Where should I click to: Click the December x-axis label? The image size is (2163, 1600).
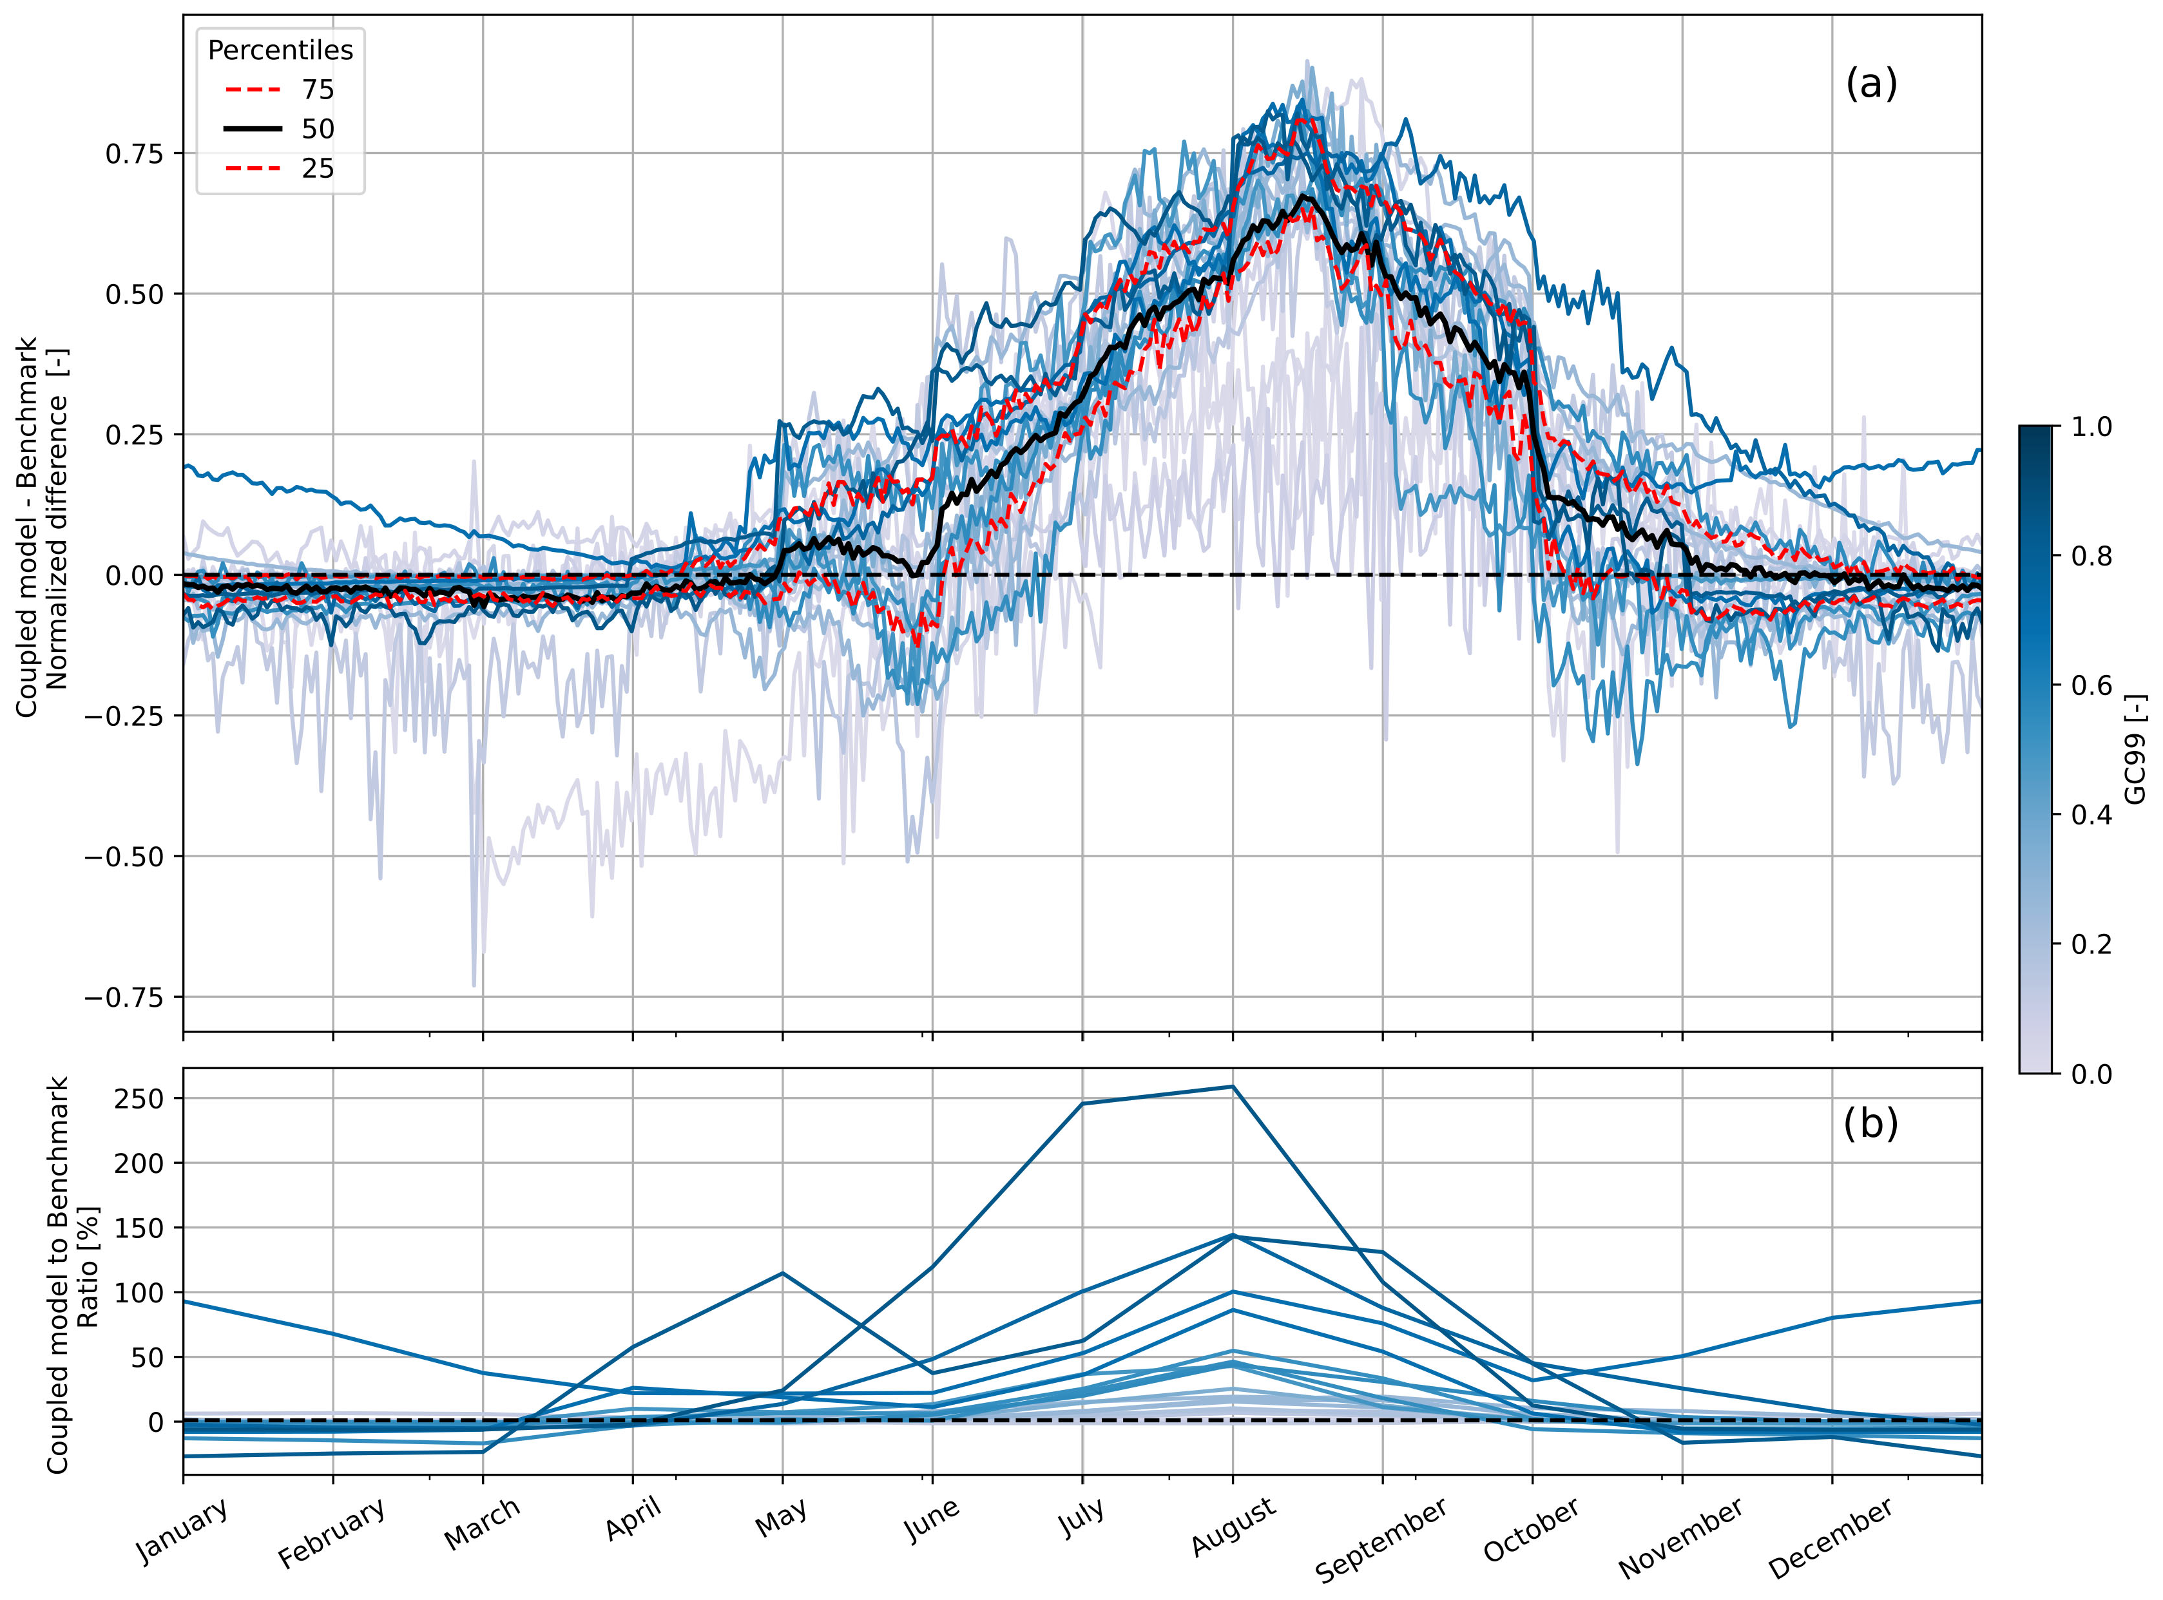[x=1830, y=1538]
